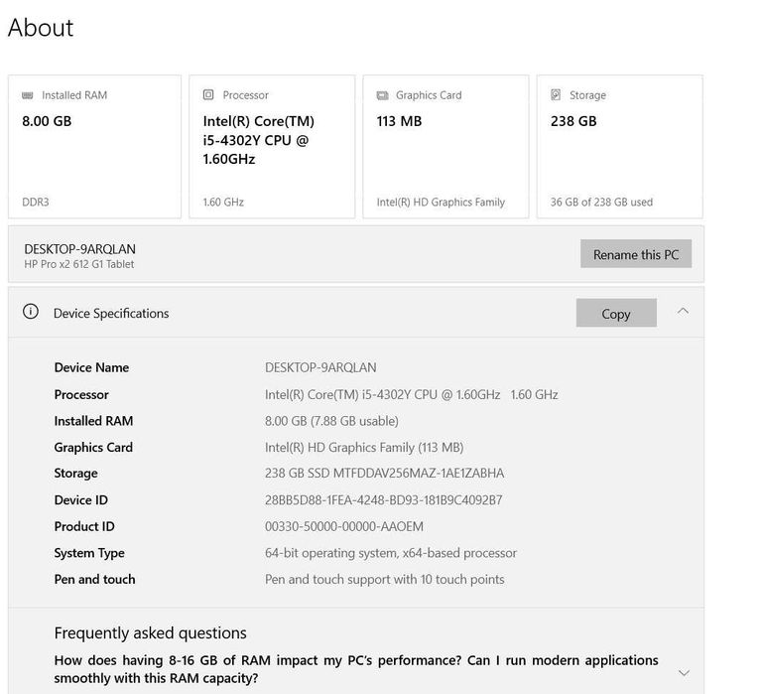The image size is (763, 694).
Task: Click the Graphics Card icon
Action: tap(382, 95)
